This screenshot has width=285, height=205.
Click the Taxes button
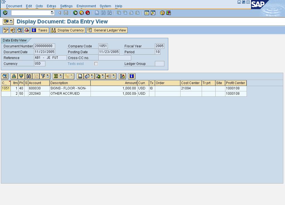[x=40, y=30]
